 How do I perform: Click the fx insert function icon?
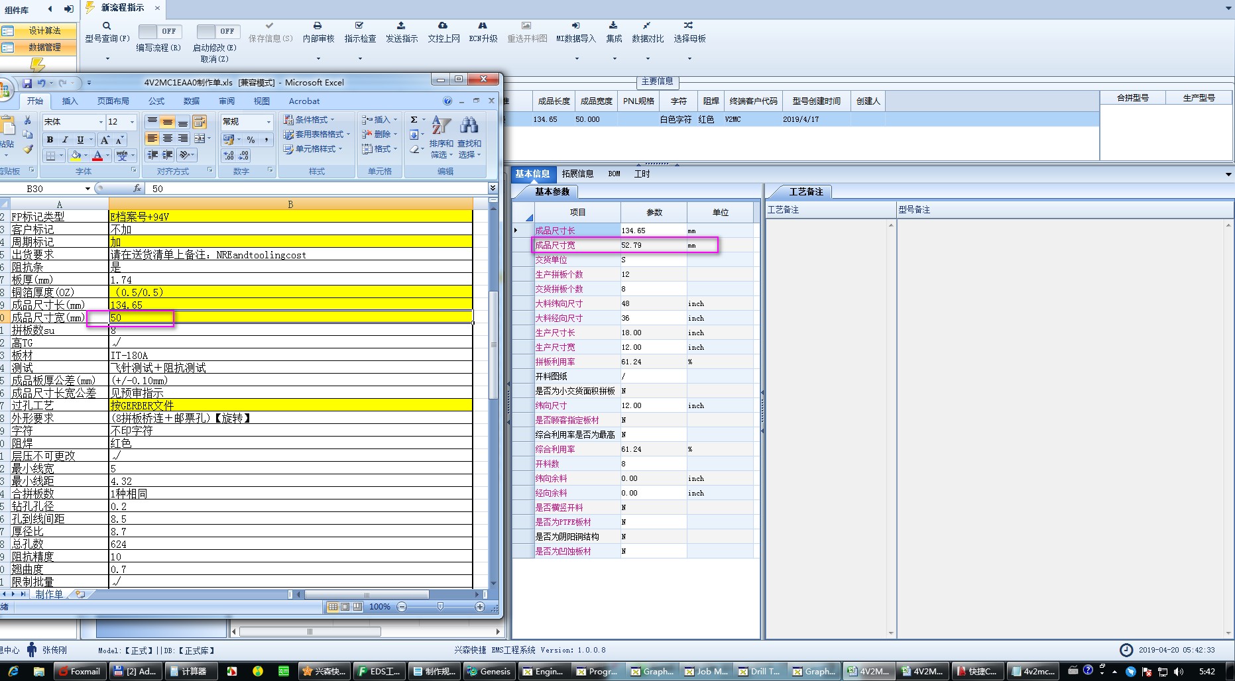coord(137,188)
